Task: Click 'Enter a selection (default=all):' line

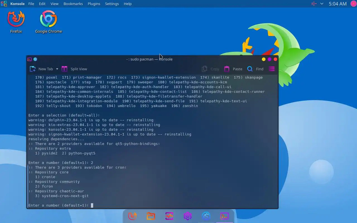Action: click(x=64, y=115)
